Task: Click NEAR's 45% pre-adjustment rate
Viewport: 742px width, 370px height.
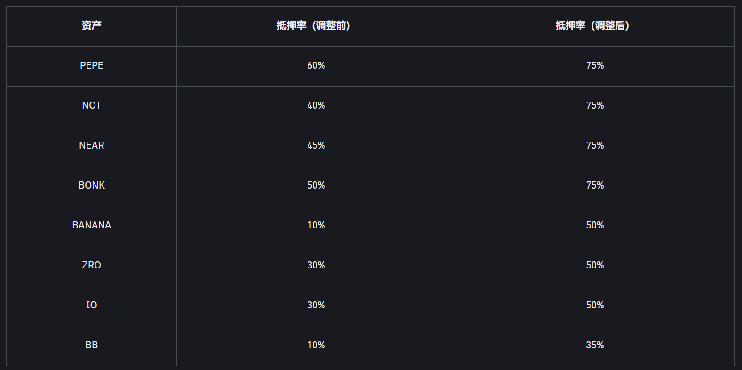Action: tap(316, 146)
